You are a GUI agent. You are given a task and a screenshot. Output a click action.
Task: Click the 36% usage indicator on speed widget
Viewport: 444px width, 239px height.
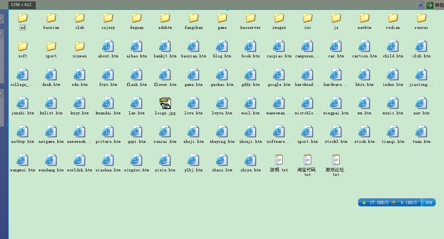point(428,203)
